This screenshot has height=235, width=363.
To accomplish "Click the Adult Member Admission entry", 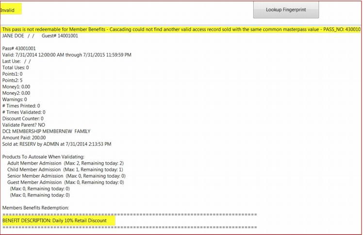I will click(66, 163).
